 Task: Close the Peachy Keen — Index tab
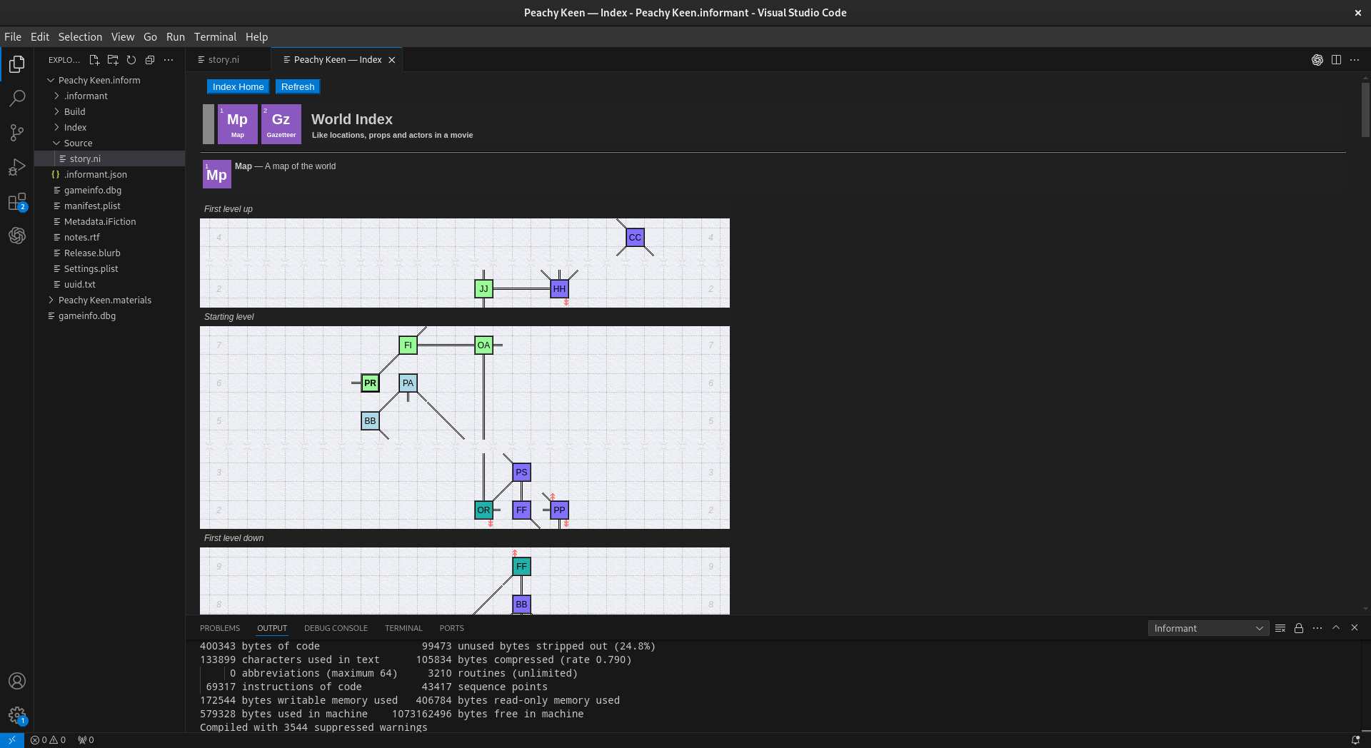tap(392, 60)
